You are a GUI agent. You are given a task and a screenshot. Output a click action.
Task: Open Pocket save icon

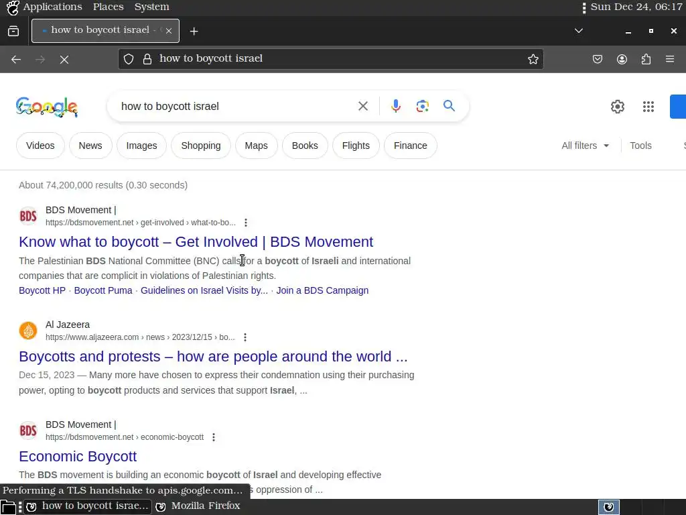pyautogui.click(x=597, y=59)
